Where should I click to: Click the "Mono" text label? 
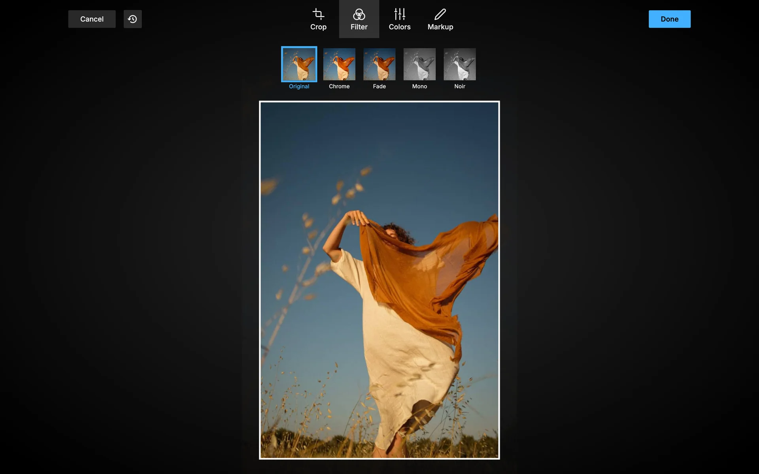tap(419, 86)
